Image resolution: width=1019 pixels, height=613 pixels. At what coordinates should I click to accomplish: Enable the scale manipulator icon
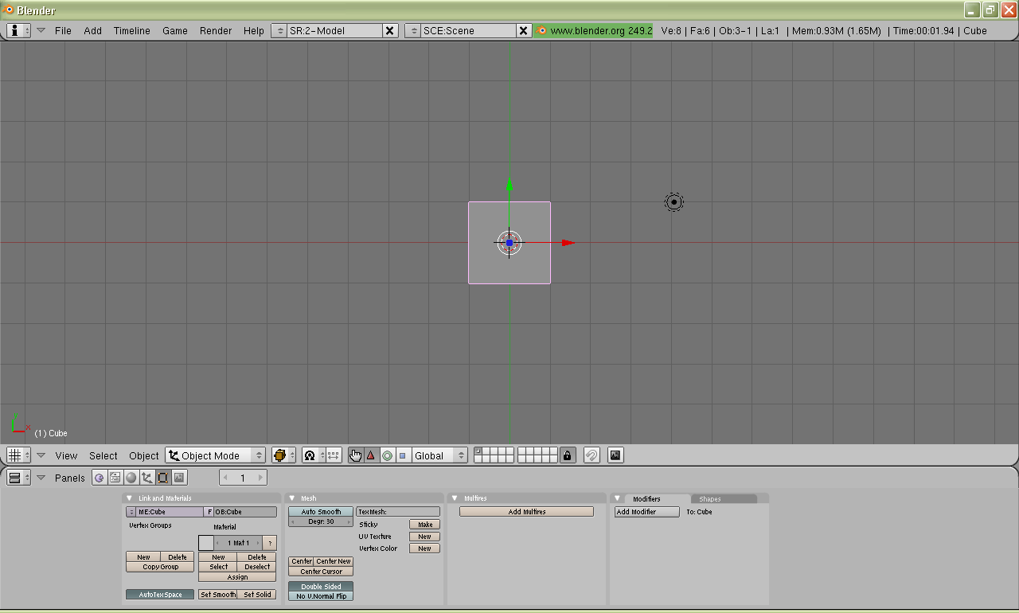402,455
